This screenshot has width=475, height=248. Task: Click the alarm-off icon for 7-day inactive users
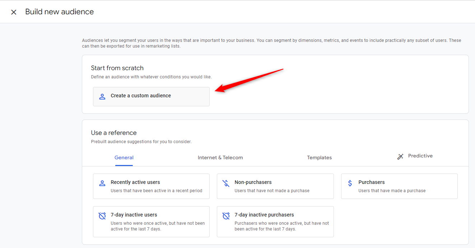pyautogui.click(x=102, y=216)
